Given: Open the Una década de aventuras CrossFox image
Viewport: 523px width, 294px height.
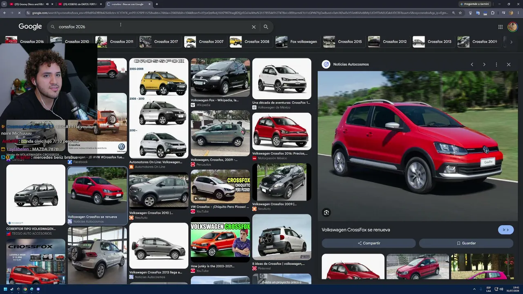Looking at the screenshot, I should (282, 79).
